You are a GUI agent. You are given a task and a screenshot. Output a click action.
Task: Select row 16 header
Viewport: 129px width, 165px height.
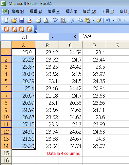6,160
